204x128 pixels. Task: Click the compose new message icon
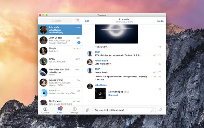pyautogui.click(x=77, y=21)
